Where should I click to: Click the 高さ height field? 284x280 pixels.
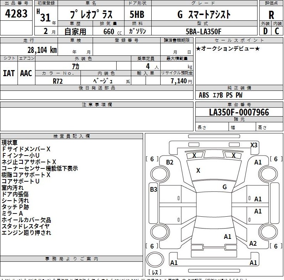tap(269, 127)
